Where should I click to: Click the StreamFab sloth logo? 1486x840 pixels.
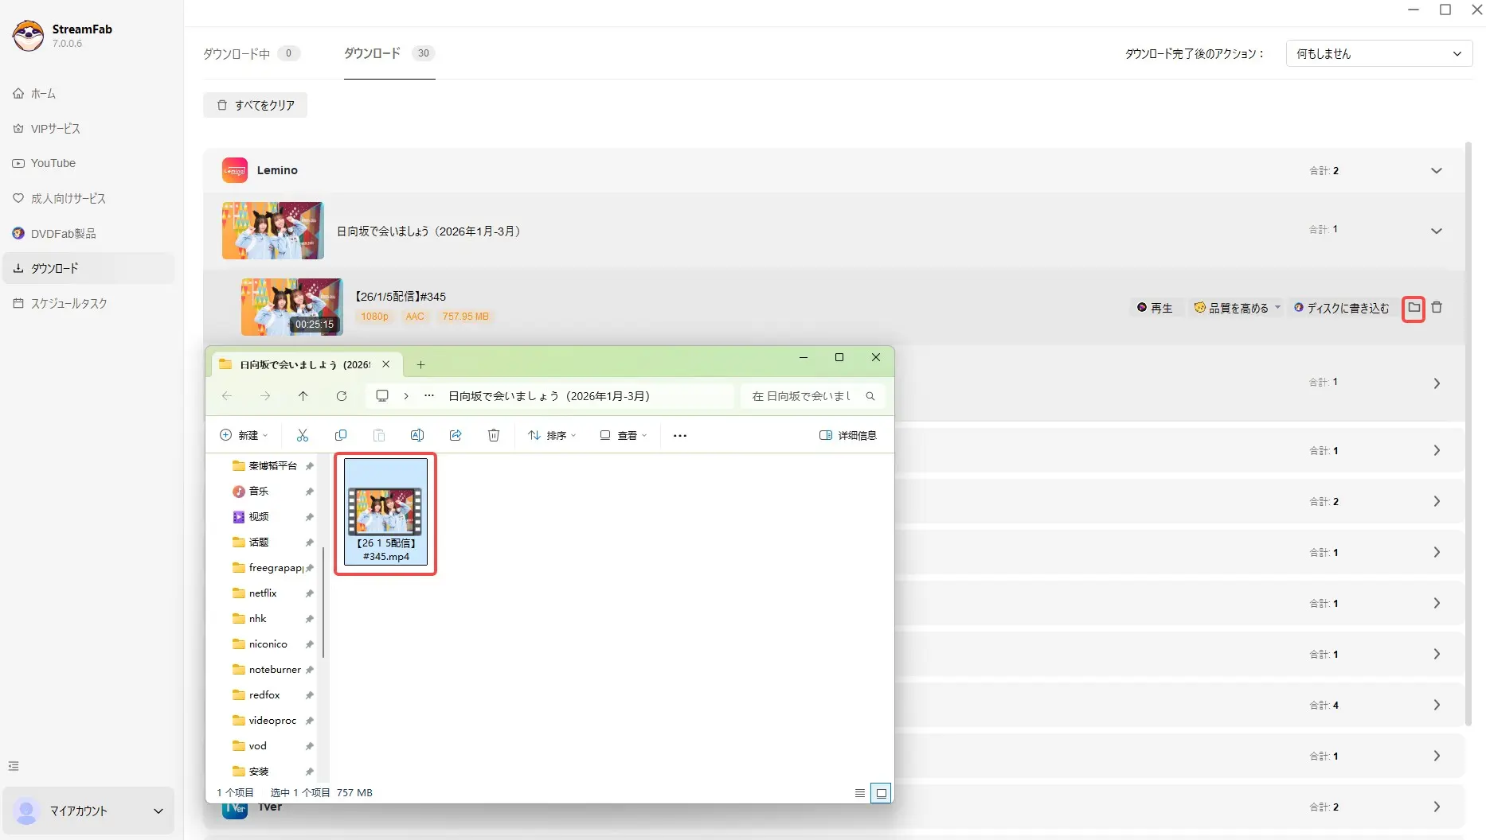coord(29,36)
